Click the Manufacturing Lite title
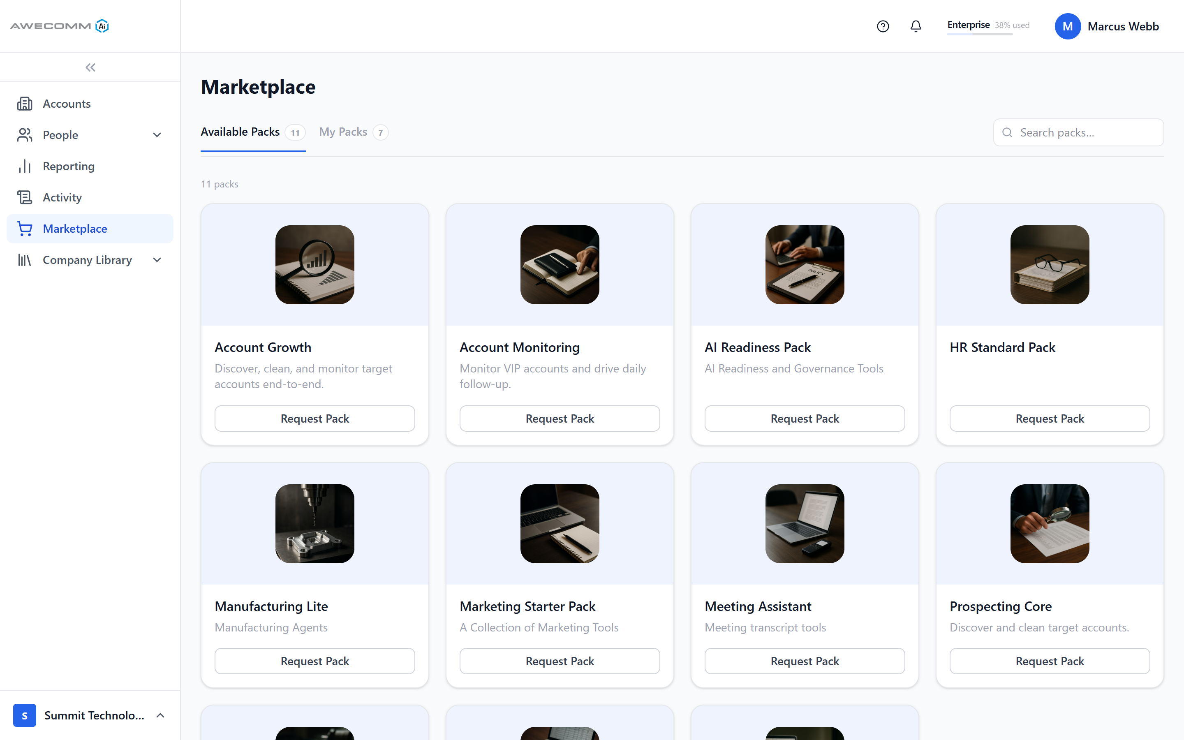 271,606
